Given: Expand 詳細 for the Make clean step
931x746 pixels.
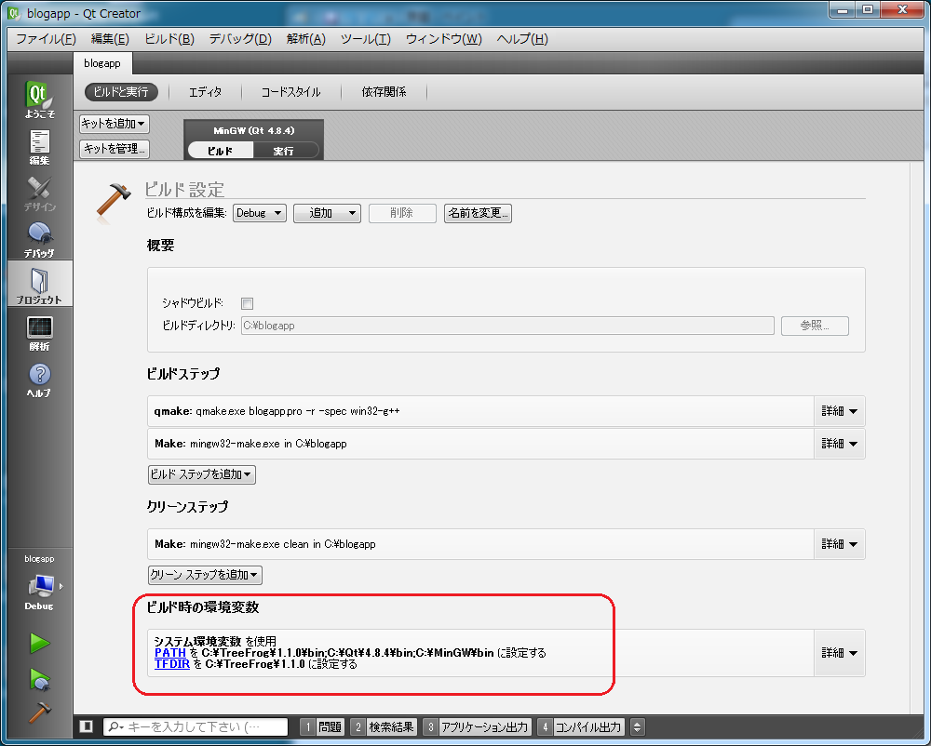Looking at the screenshot, I should click(x=839, y=544).
